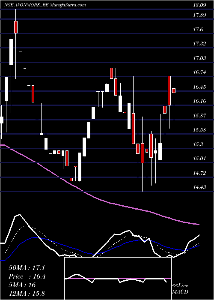Click the 50MA : 17.1 readout

click(27, 268)
